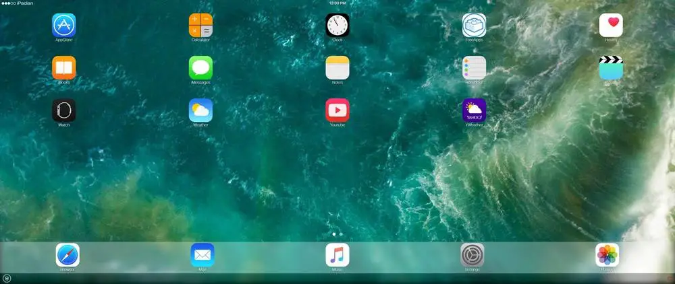Screen dimensions: 675x284
Task: Open the FreeApps icon
Action: (x=474, y=25)
